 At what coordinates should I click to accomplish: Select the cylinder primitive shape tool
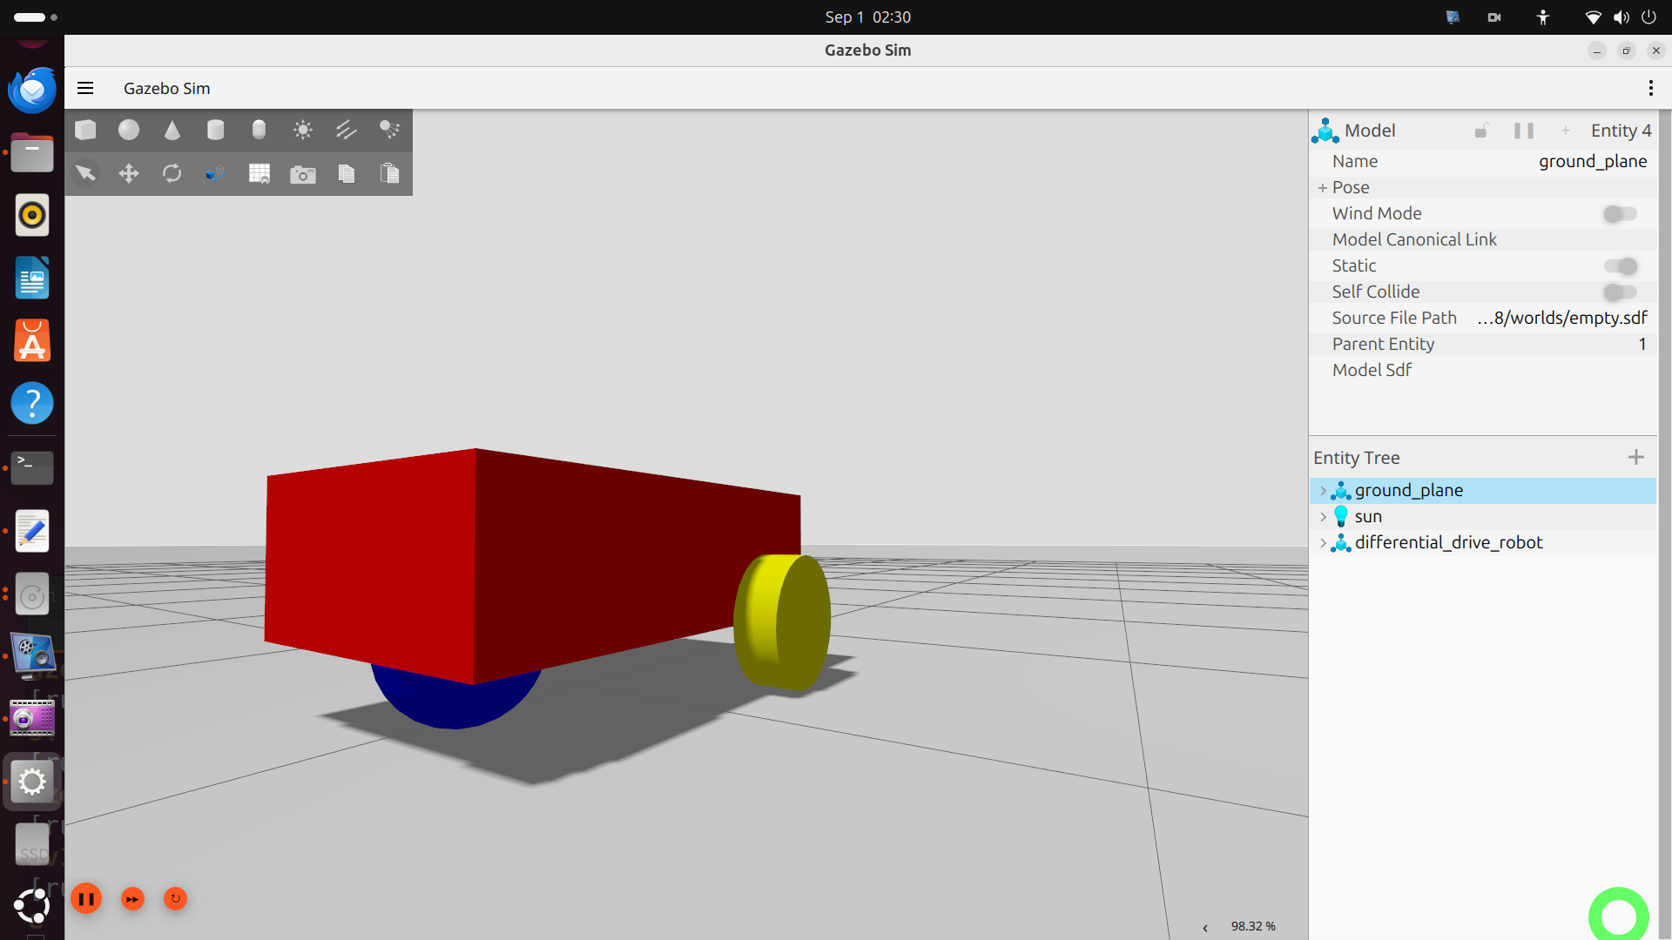215,130
